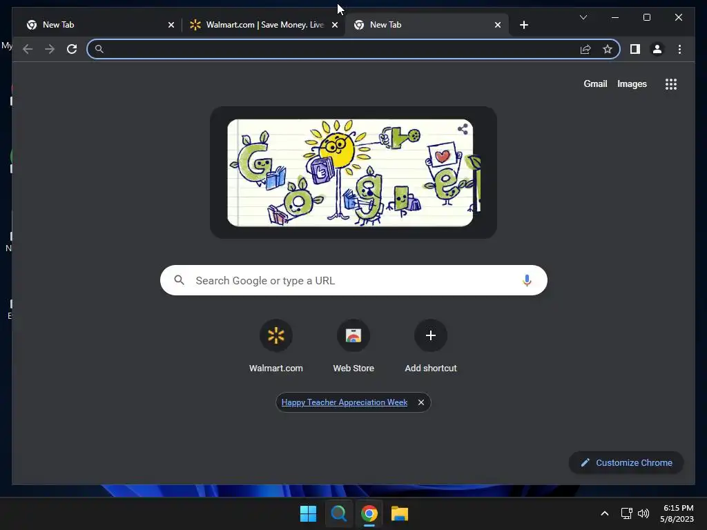Open the Images link
Viewport: 707px width, 530px height.
click(x=632, y=84)
